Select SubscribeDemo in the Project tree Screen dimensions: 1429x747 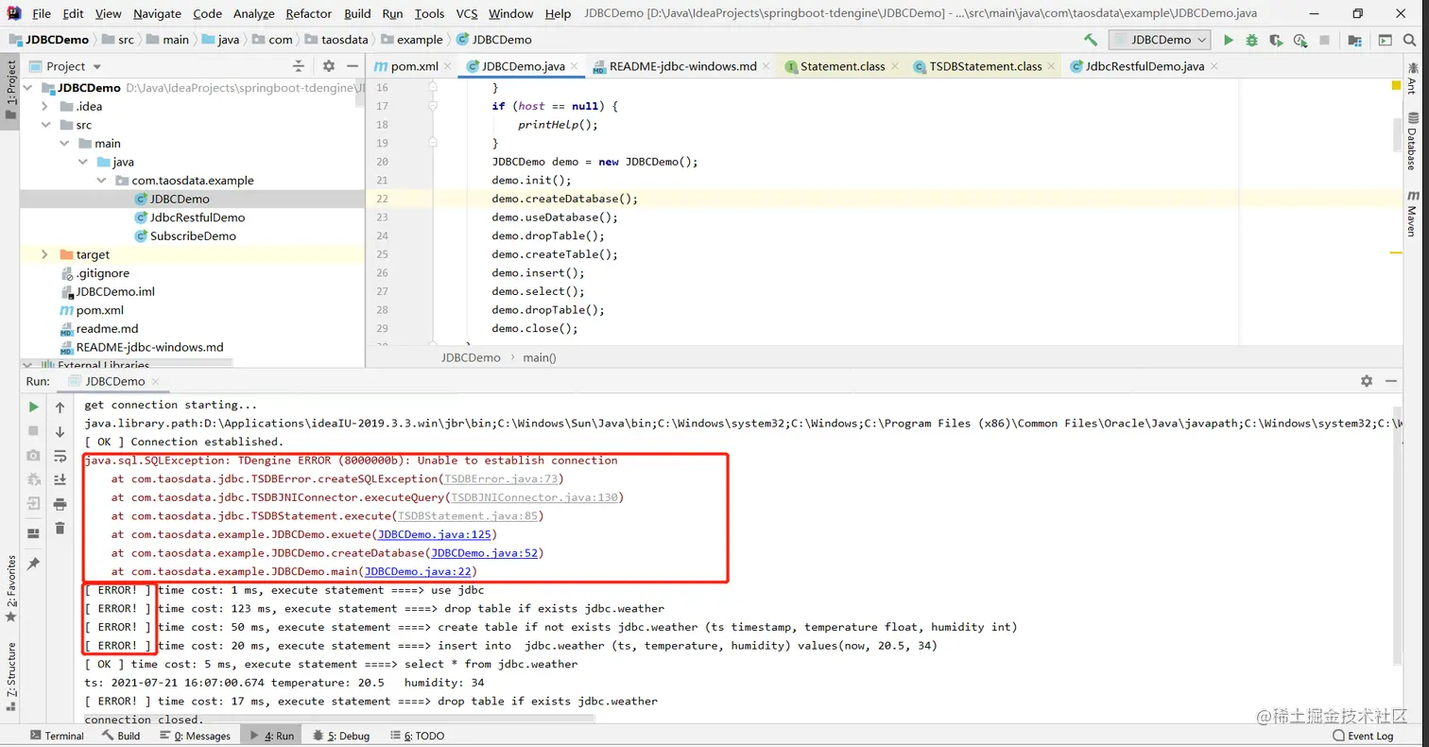tap(193, 235)
